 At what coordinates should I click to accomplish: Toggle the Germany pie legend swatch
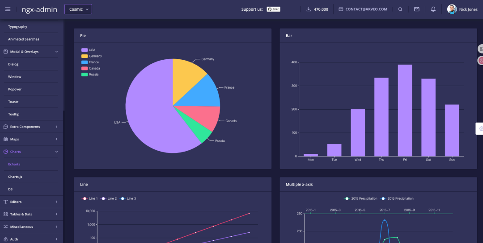coord(85,56)
